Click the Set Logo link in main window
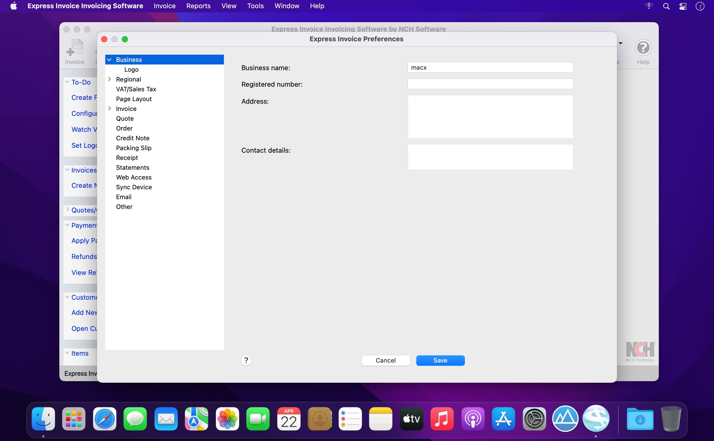Viewport: 714px width, 441px height. [84, 145]
